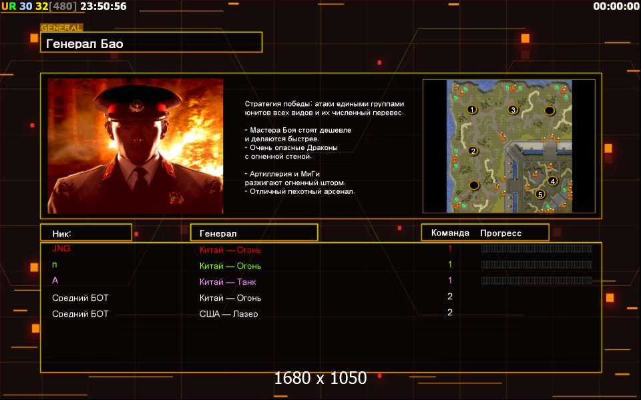Click start position 1 on the minimap

pos(471,109)
